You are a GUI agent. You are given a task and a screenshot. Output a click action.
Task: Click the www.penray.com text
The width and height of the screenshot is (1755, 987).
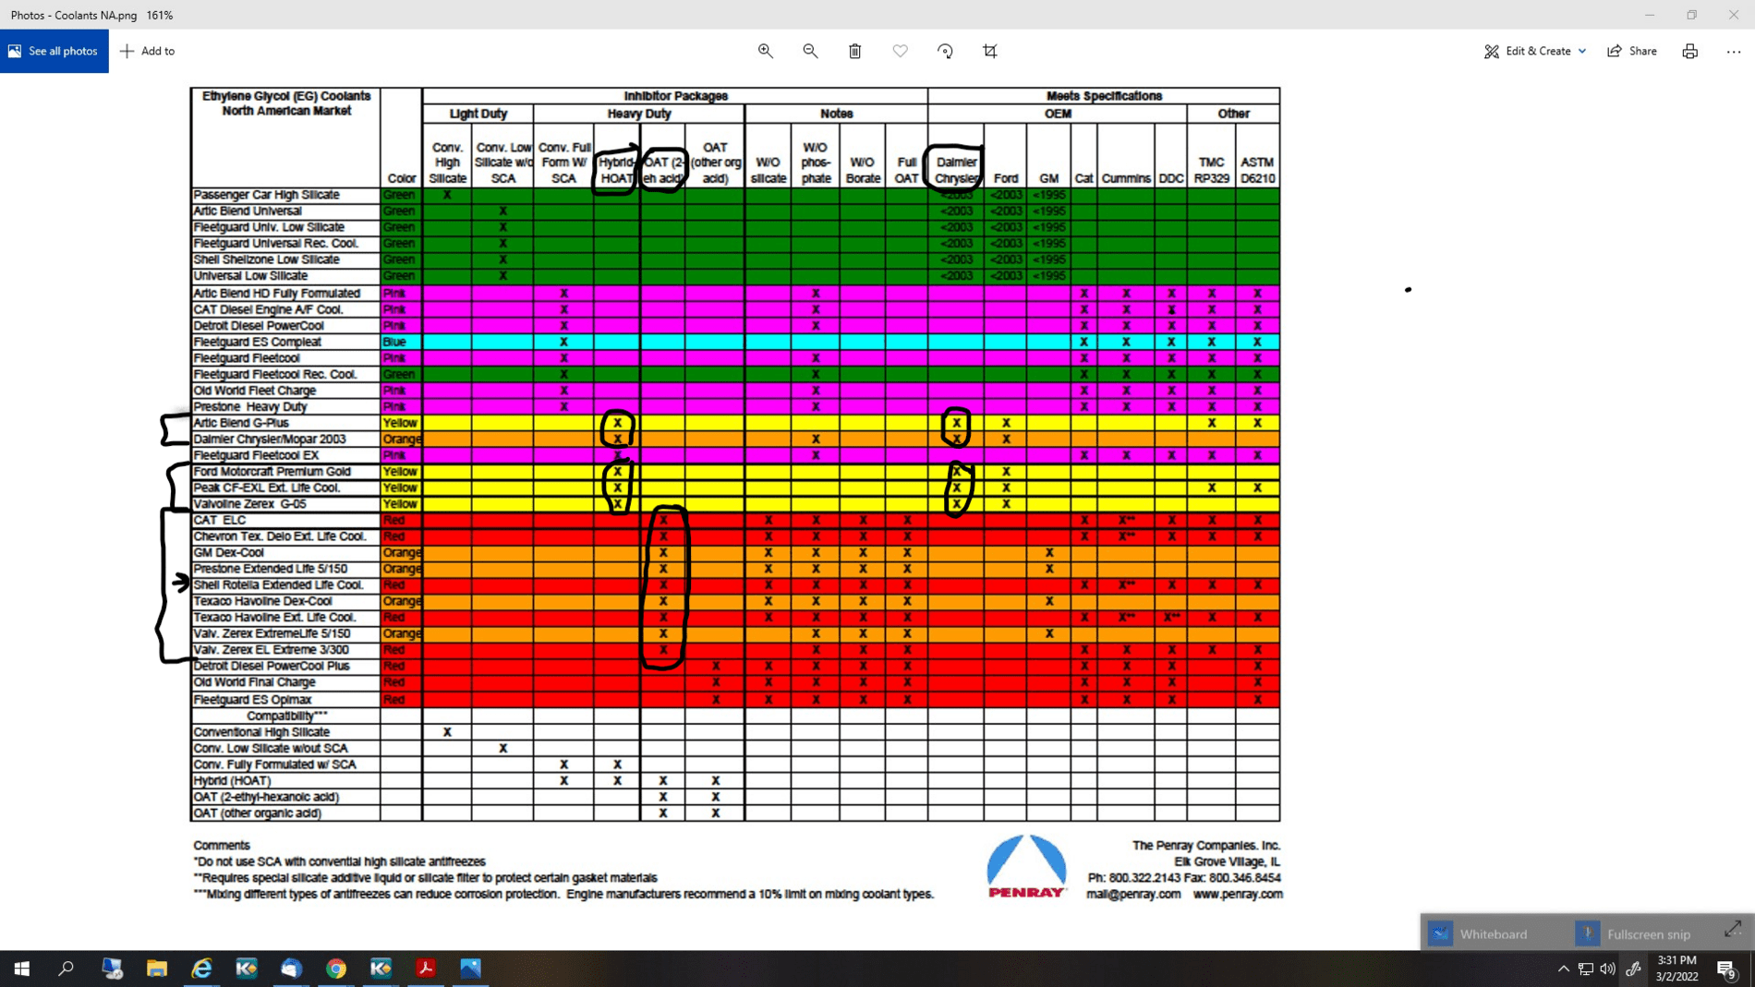pyautogui.click(x=1238, y=894)
